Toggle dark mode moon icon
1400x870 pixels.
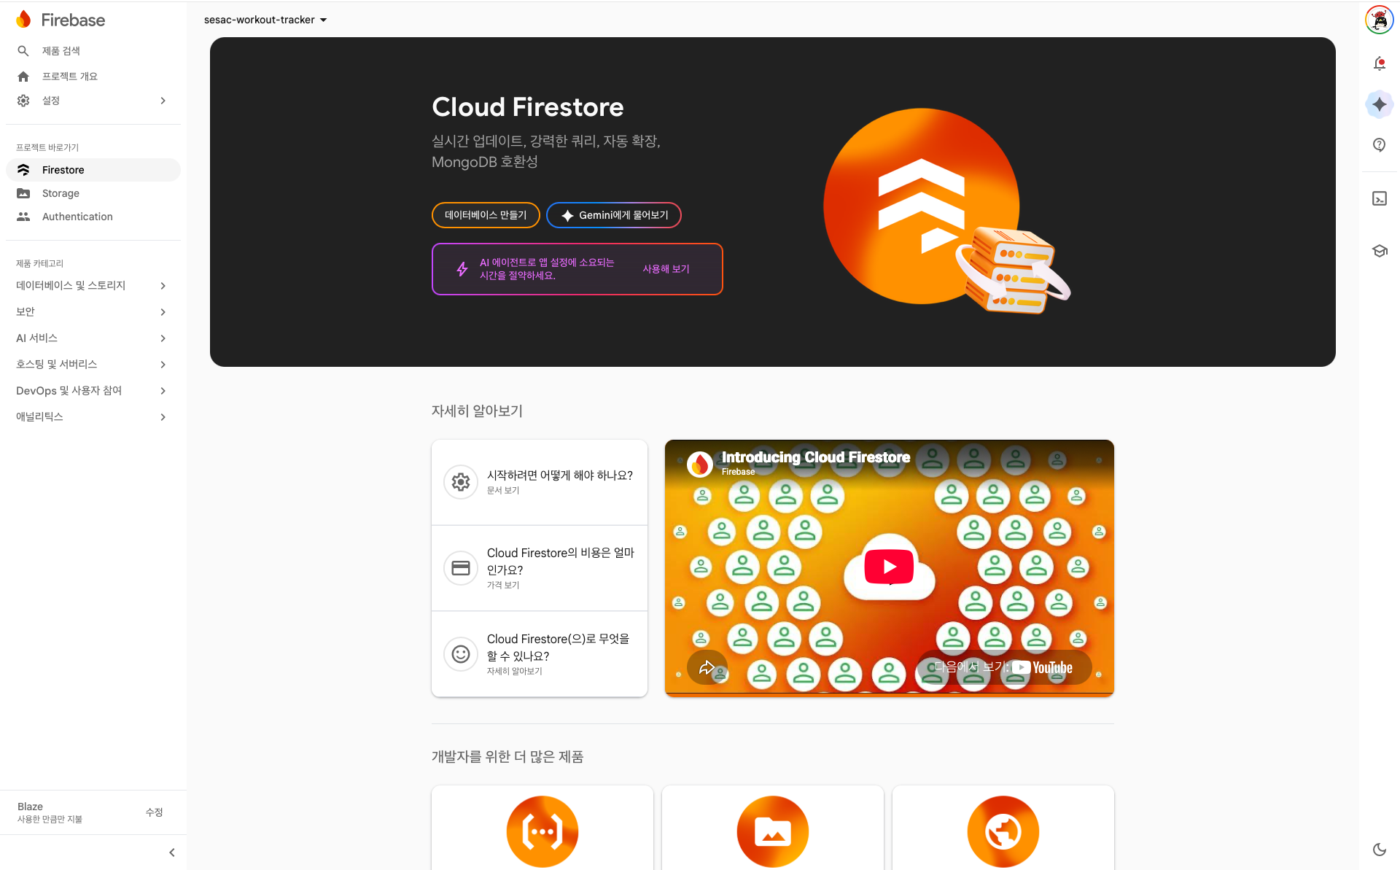tap(1379, 850)
